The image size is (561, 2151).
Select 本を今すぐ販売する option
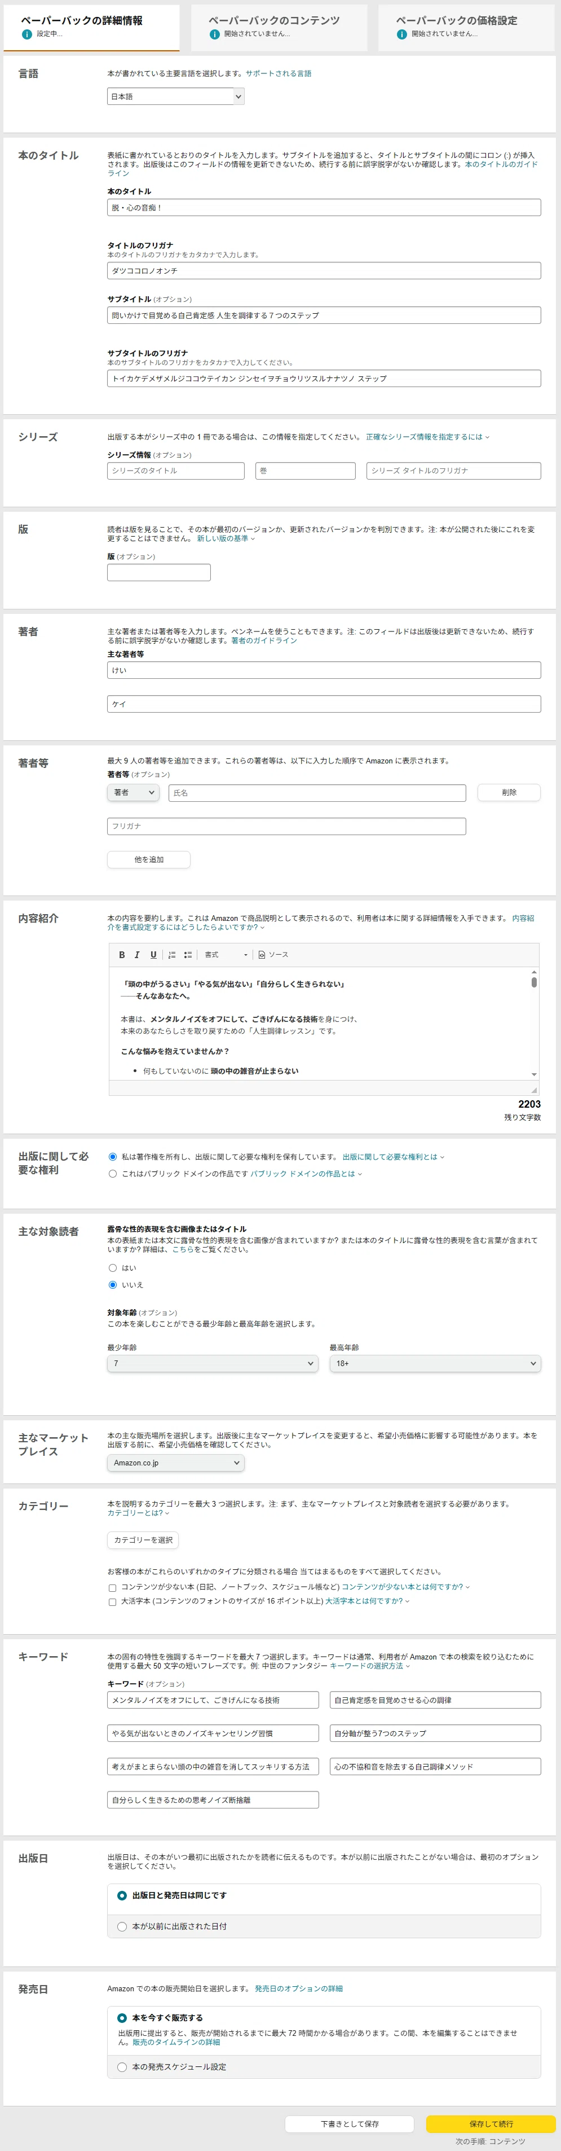pos(122,2018)
